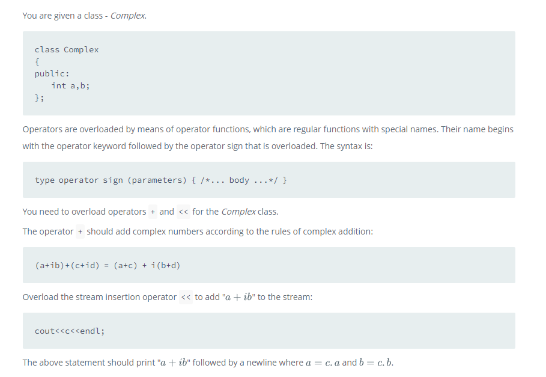The height and width of the screenshot is (377, 546).
Task: Click the inline '+' code after 'overload operators'
Action: 153,212
